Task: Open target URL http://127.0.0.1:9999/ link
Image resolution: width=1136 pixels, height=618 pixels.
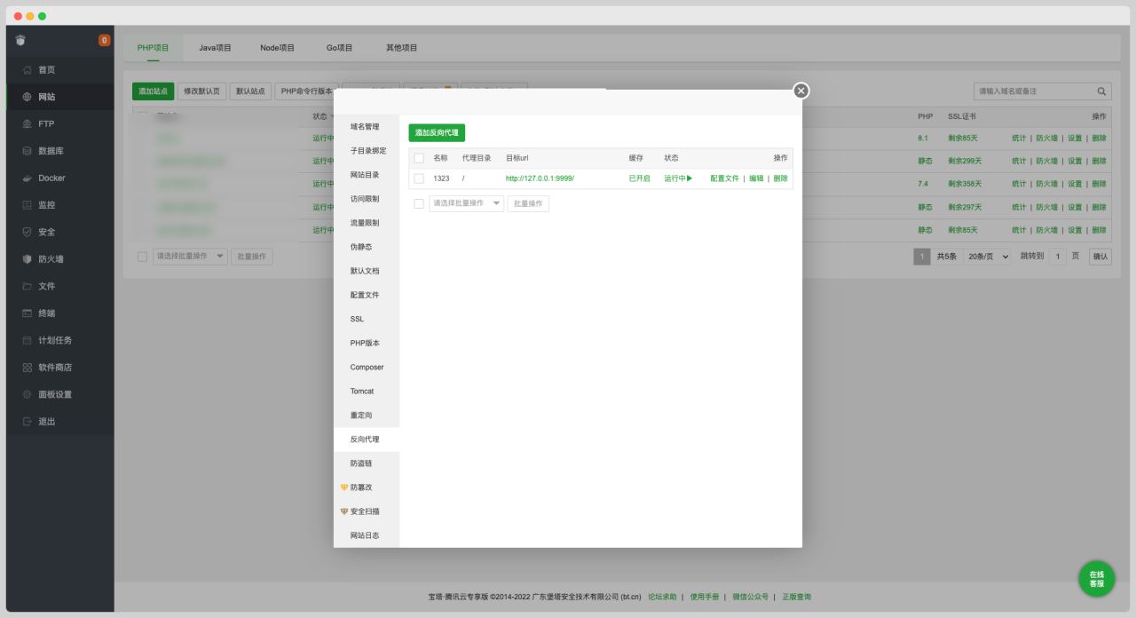Action: [x=540, y=178]
